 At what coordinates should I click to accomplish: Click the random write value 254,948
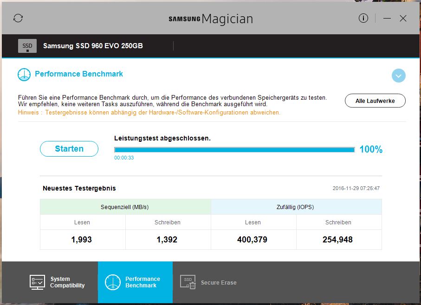[337, 240]
